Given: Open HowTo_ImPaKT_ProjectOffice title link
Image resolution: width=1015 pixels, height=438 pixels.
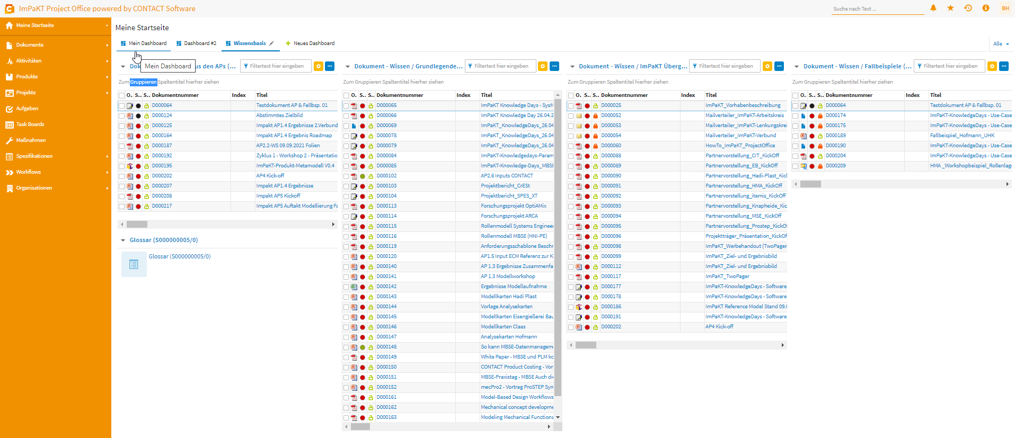Looking at the screenshot, I should click(740, 146).
